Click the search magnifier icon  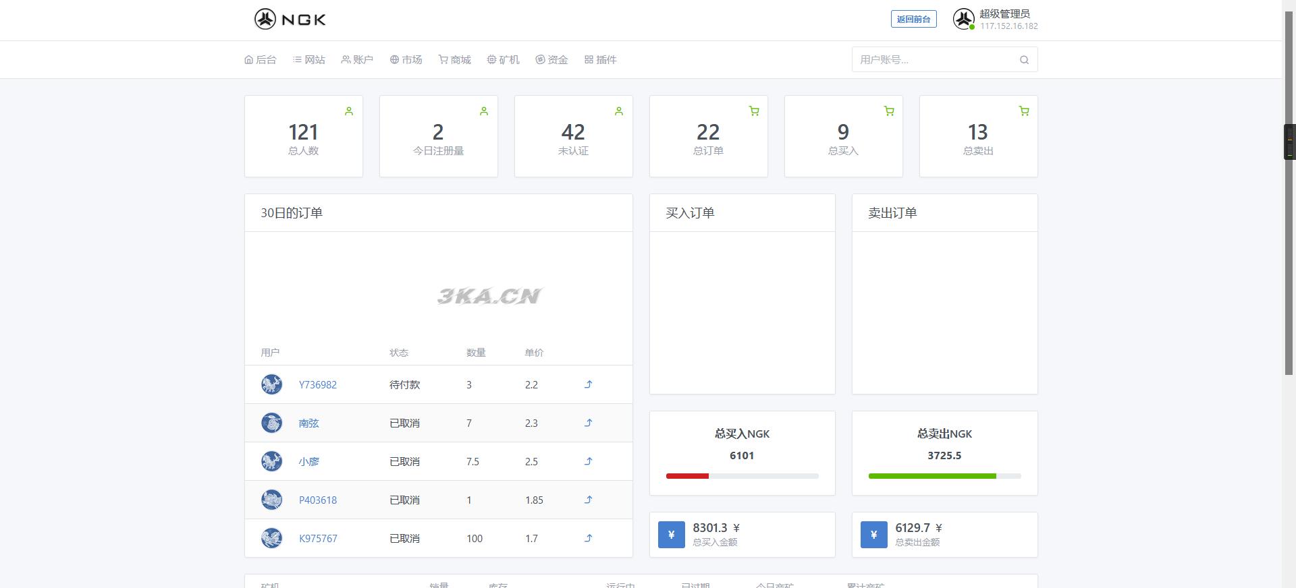(1024, 60)
